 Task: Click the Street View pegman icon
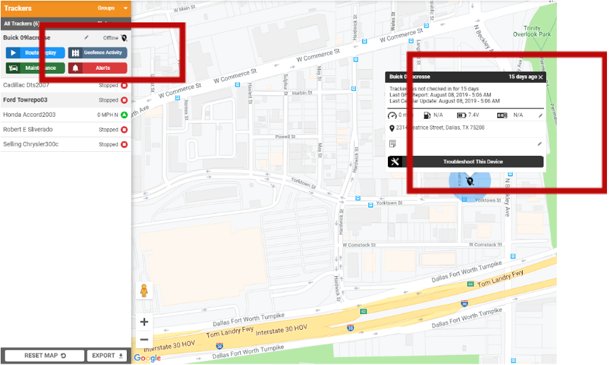pyautogui.click(x=144, y=291)
